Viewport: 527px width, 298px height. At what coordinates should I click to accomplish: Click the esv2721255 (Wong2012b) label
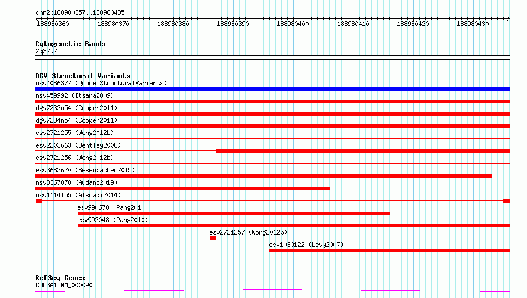75,133
